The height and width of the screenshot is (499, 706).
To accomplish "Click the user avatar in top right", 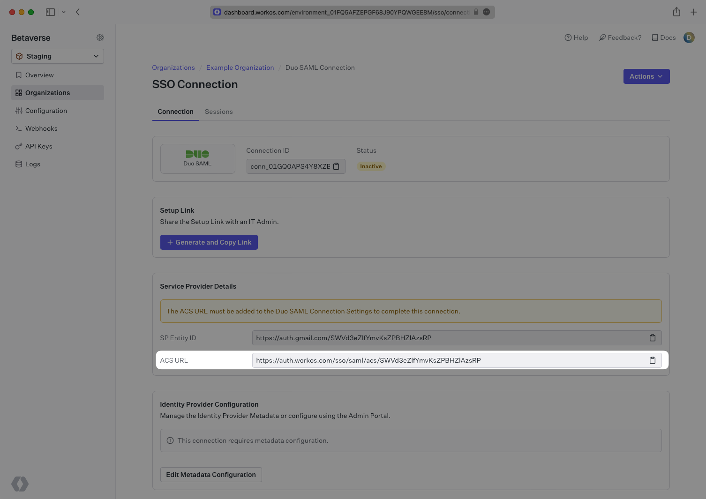I will tap(689, 37).
